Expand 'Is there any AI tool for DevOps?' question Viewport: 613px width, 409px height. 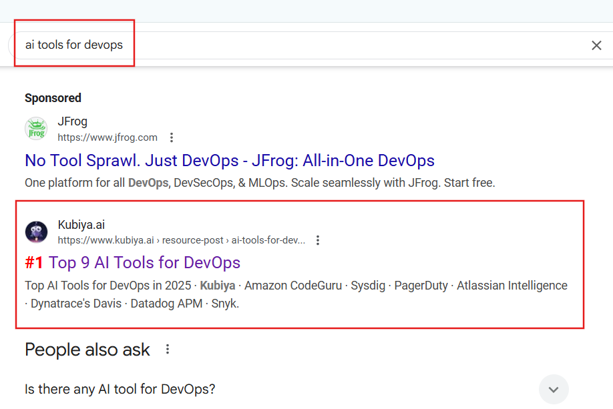[554, 389]
